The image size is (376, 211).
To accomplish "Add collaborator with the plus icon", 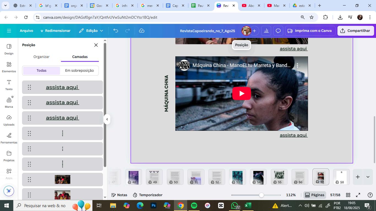I will 254,31.
